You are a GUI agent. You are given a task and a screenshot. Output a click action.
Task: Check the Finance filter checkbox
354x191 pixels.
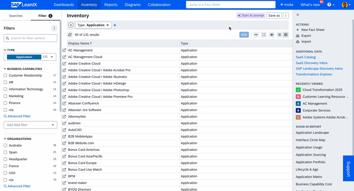pyautogui.click(x=6, y=103)
